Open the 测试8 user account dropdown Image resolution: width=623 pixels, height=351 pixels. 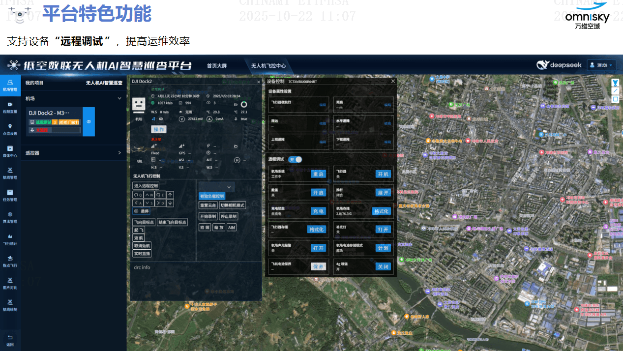(601, 65)
